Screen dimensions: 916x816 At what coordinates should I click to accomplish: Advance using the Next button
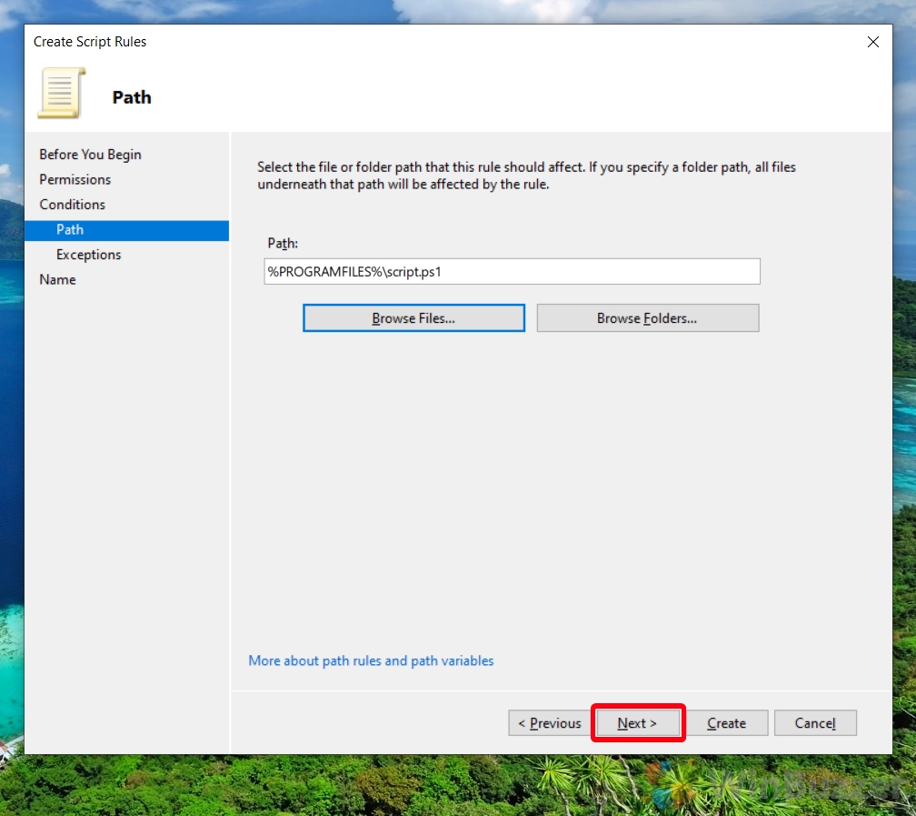tap(638, 722)
